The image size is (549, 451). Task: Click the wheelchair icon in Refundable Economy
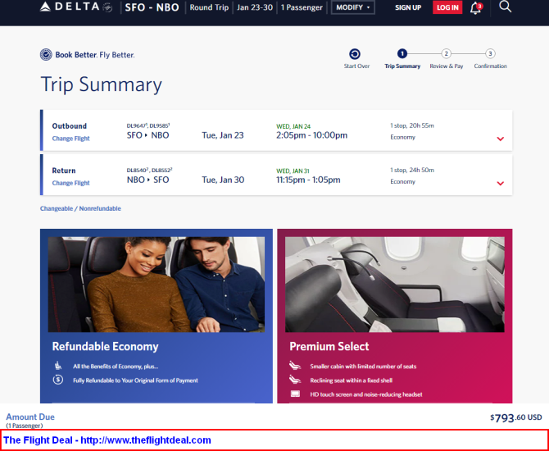[x=58, y=366]
